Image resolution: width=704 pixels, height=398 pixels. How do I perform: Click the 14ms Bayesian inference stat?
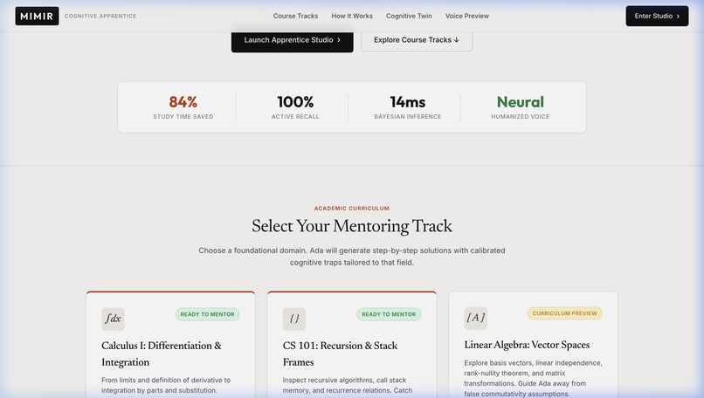[408, 107]
